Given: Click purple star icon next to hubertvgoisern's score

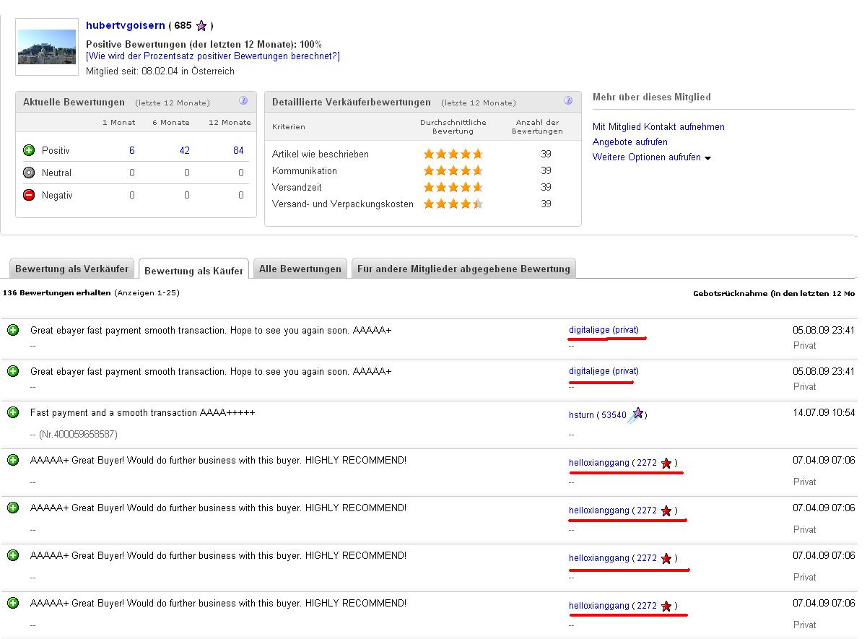Looking at the screenshot, I should (x=201, y=26).
